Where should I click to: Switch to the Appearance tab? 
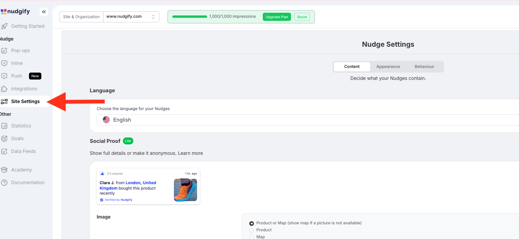(x=388, y=67)
